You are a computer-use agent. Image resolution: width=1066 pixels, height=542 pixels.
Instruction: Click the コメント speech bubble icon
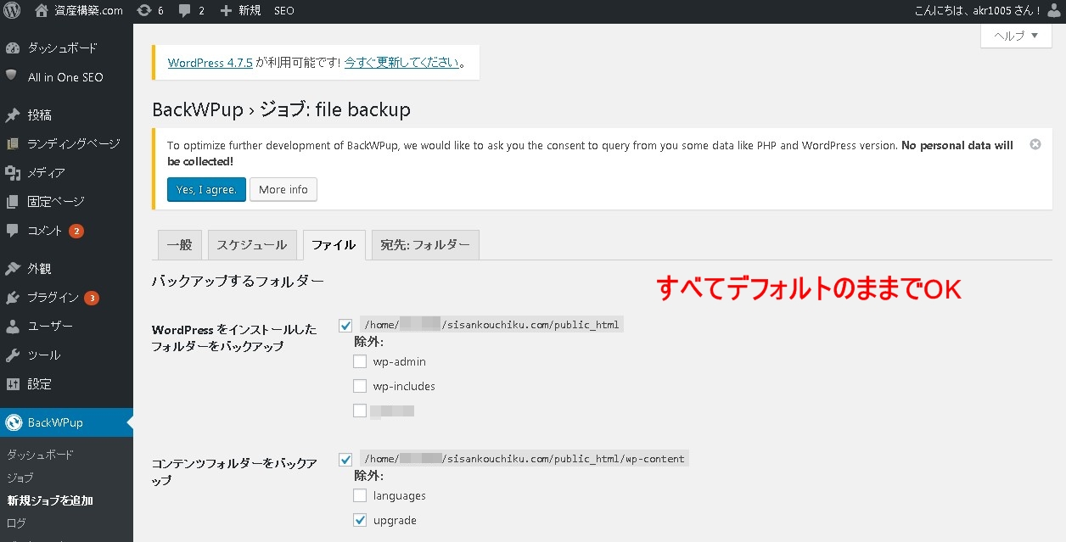pyautogui.click(x=12, y=231)
